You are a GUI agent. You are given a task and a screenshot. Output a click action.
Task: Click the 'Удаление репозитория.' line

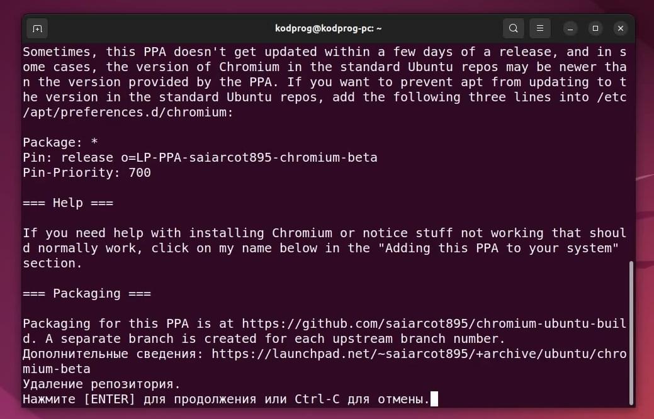[x=102, y=384]
